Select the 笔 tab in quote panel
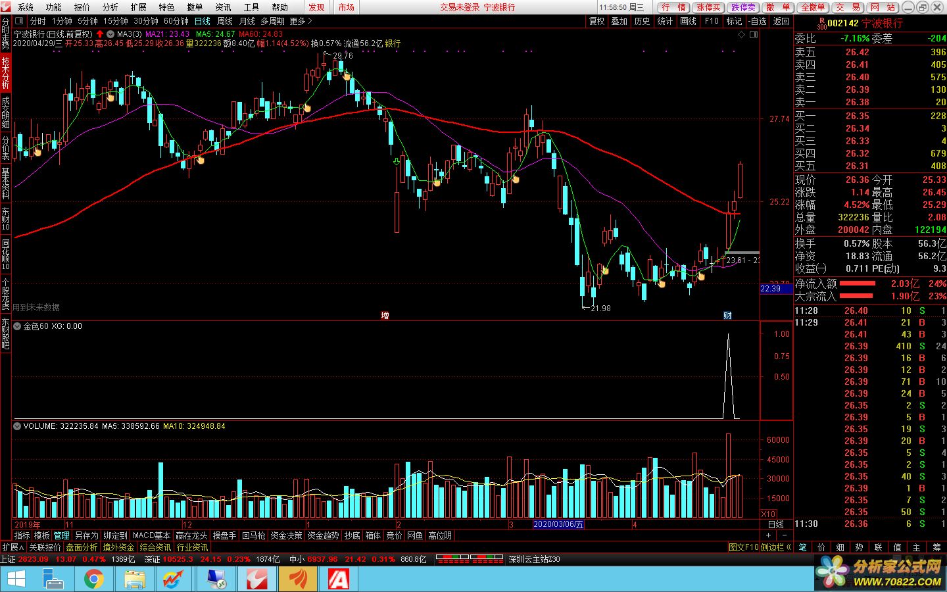947x592 pixels. tap(803, 547)
